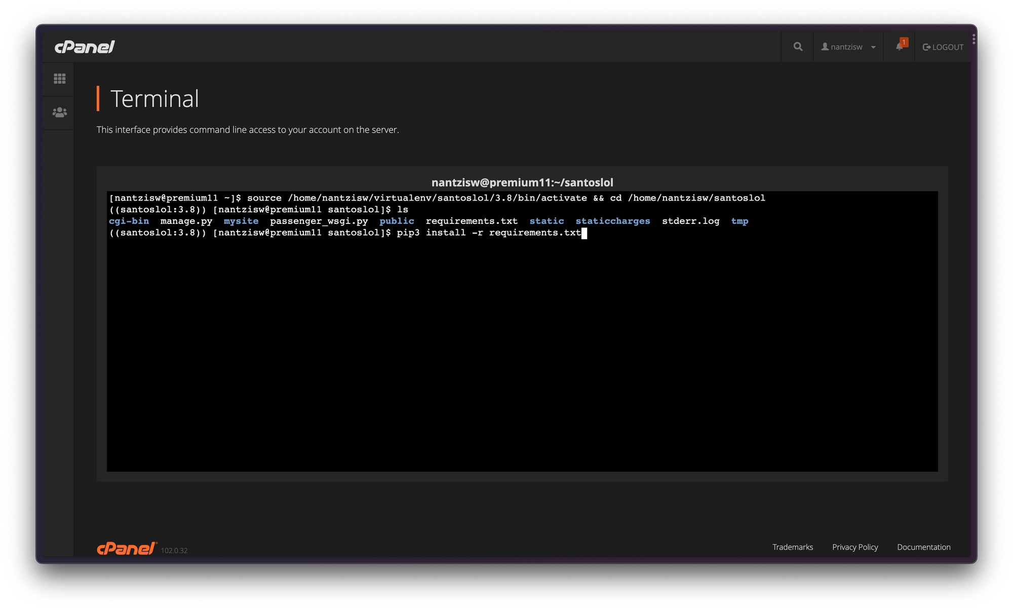The image size is (1013, 611).
Task: Click the 'public' directory name
Action: pos(397,221)
